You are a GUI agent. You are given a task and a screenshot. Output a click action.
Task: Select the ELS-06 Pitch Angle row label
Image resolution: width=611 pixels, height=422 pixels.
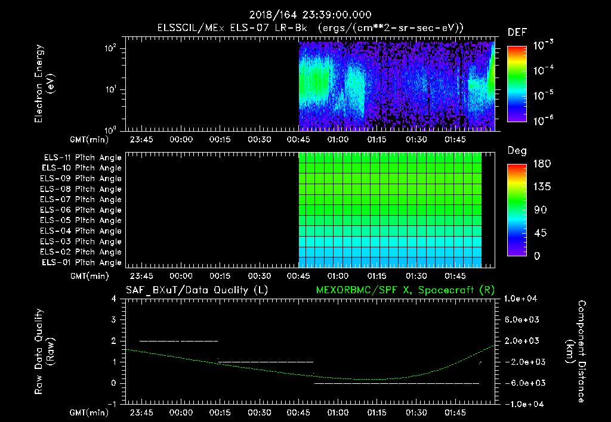click(x=81, y=210)
